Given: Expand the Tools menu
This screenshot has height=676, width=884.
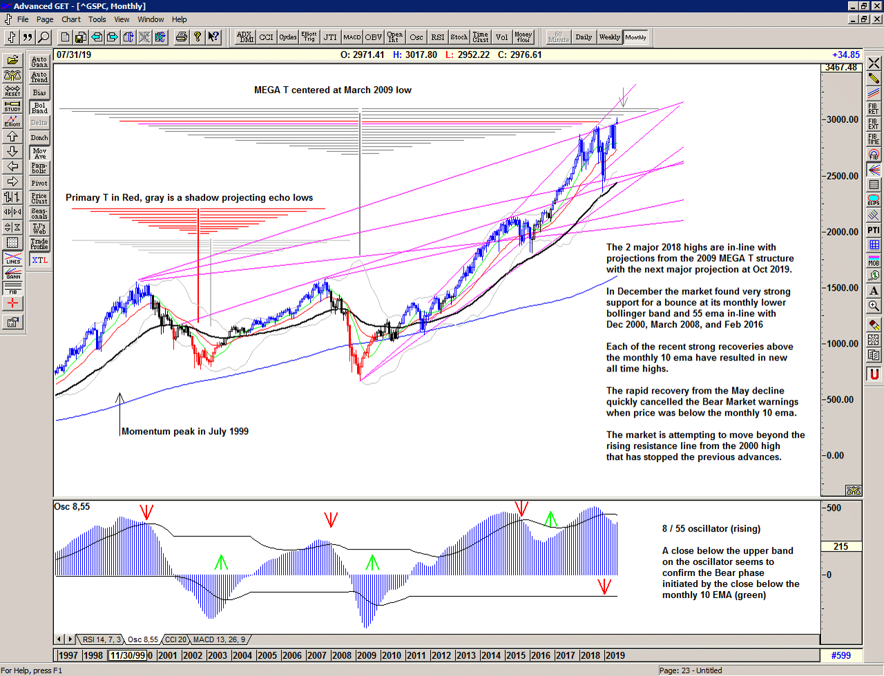Looking at the screenshot, I should [x=97, y=19].
